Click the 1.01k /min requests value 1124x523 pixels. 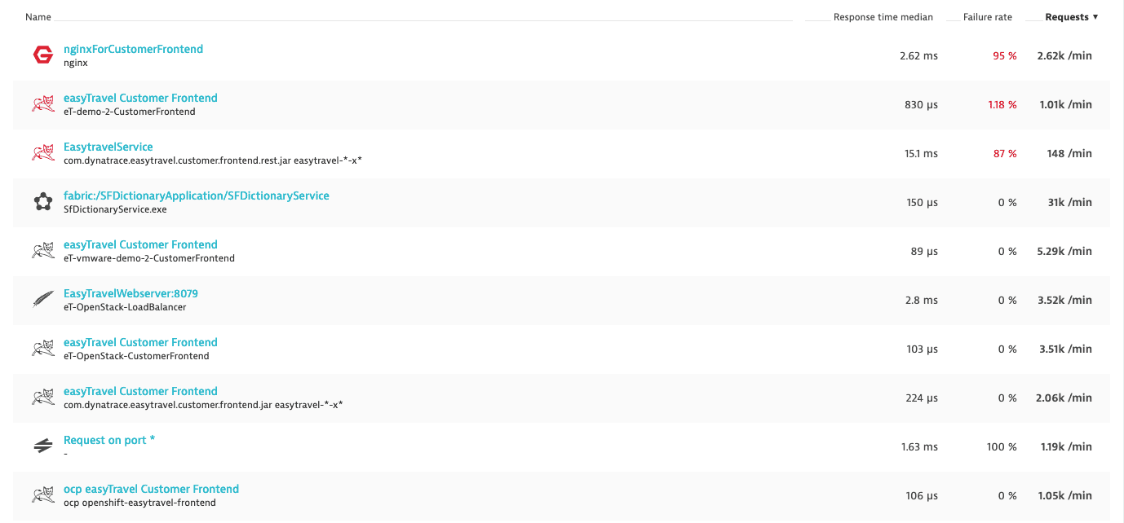click(x=1065, y=104)
